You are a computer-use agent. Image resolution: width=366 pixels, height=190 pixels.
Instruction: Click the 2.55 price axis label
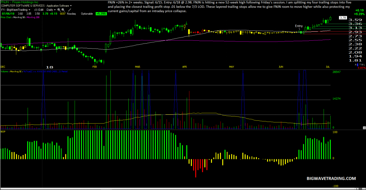tap(355, 40)
